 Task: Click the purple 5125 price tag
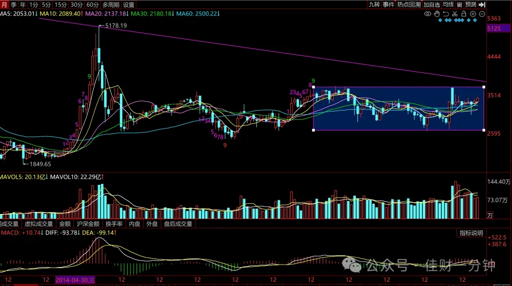click(x=498, y=29)
